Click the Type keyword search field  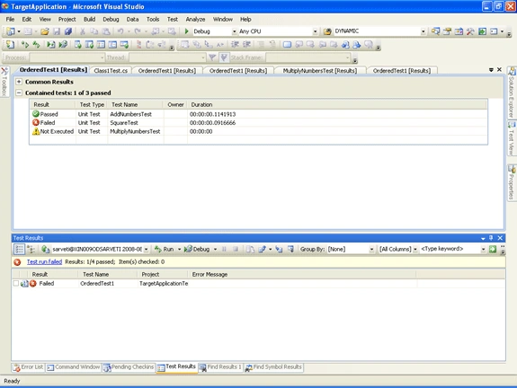450,249
